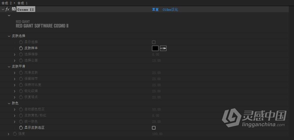
Task: Toggle stopwatch for 皮肤黄色/粉红
Action: tap(21, 116)
